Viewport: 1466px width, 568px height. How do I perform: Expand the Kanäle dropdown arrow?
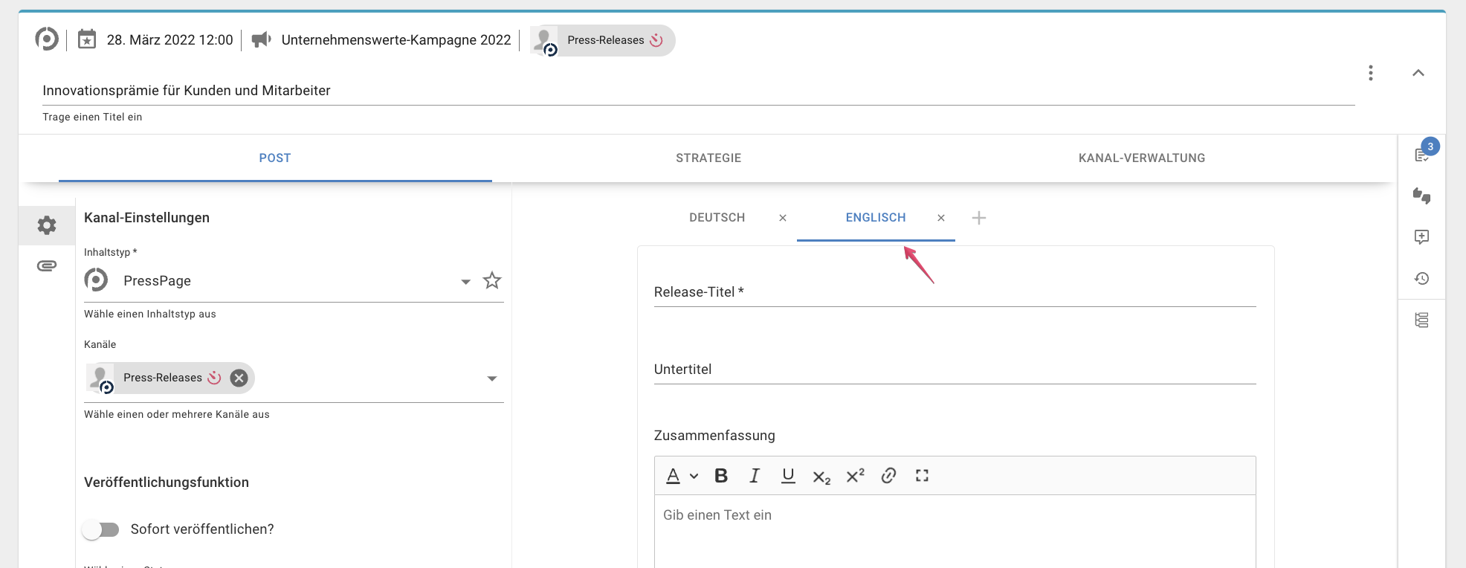[492, 378]
